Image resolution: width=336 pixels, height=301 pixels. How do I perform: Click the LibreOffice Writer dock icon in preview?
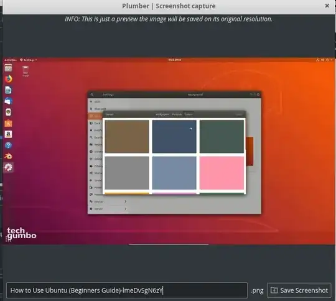8,90
